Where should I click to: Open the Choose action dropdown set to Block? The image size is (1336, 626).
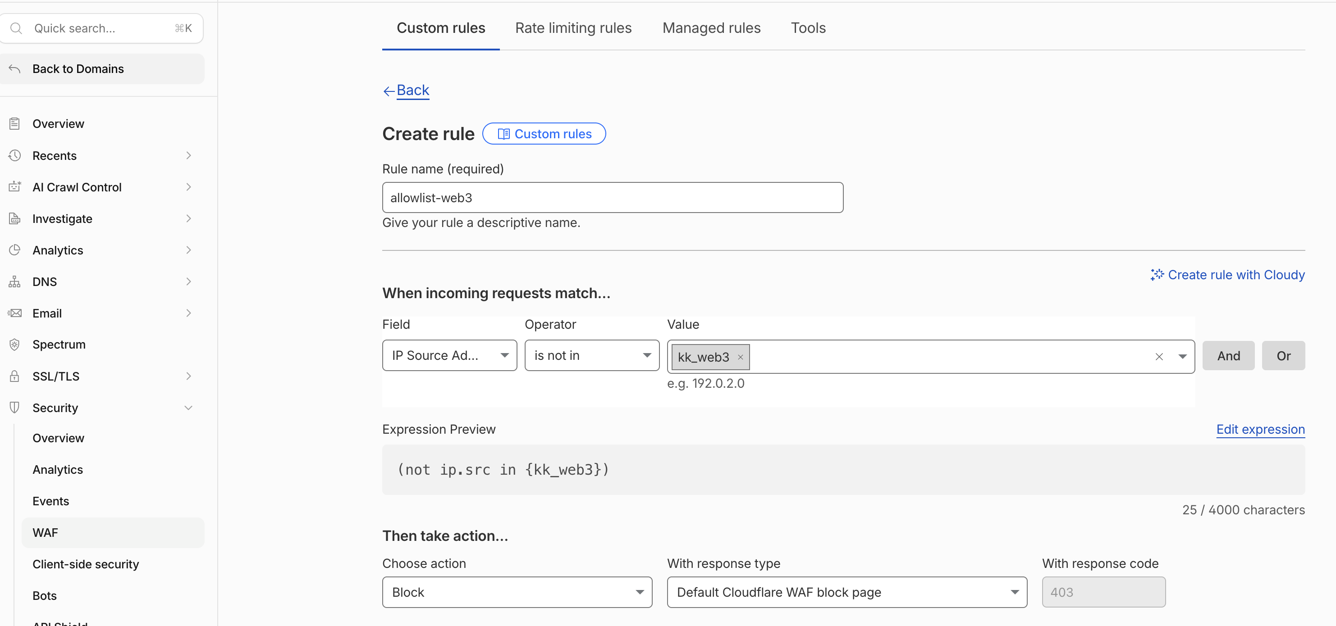(x=517, y=592)
